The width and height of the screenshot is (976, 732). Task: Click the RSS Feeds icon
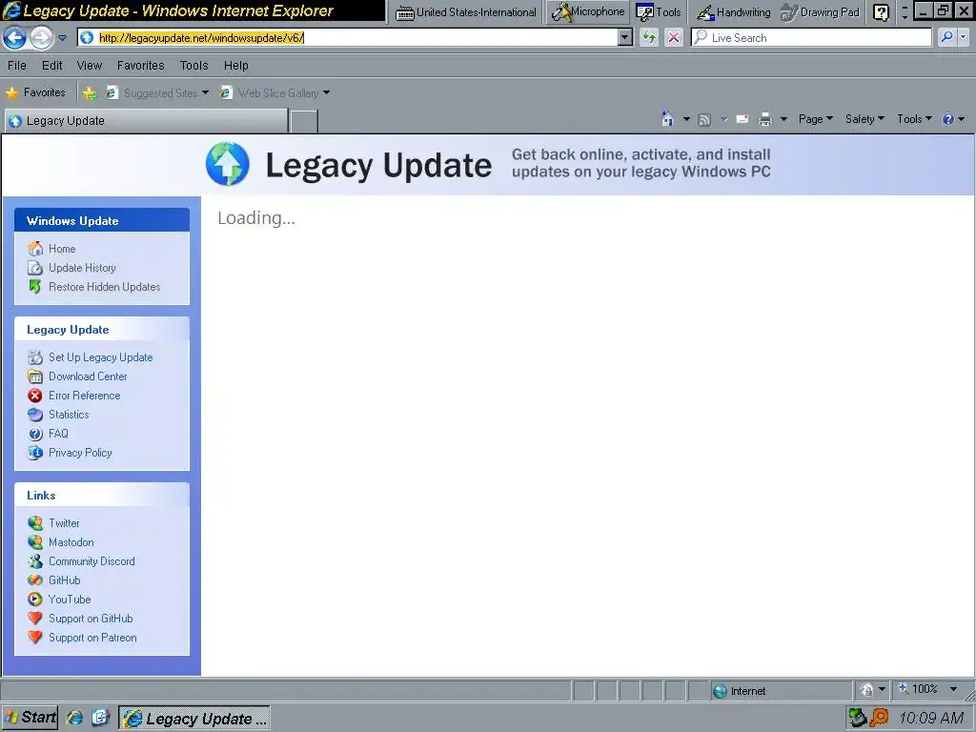[704, 119]
